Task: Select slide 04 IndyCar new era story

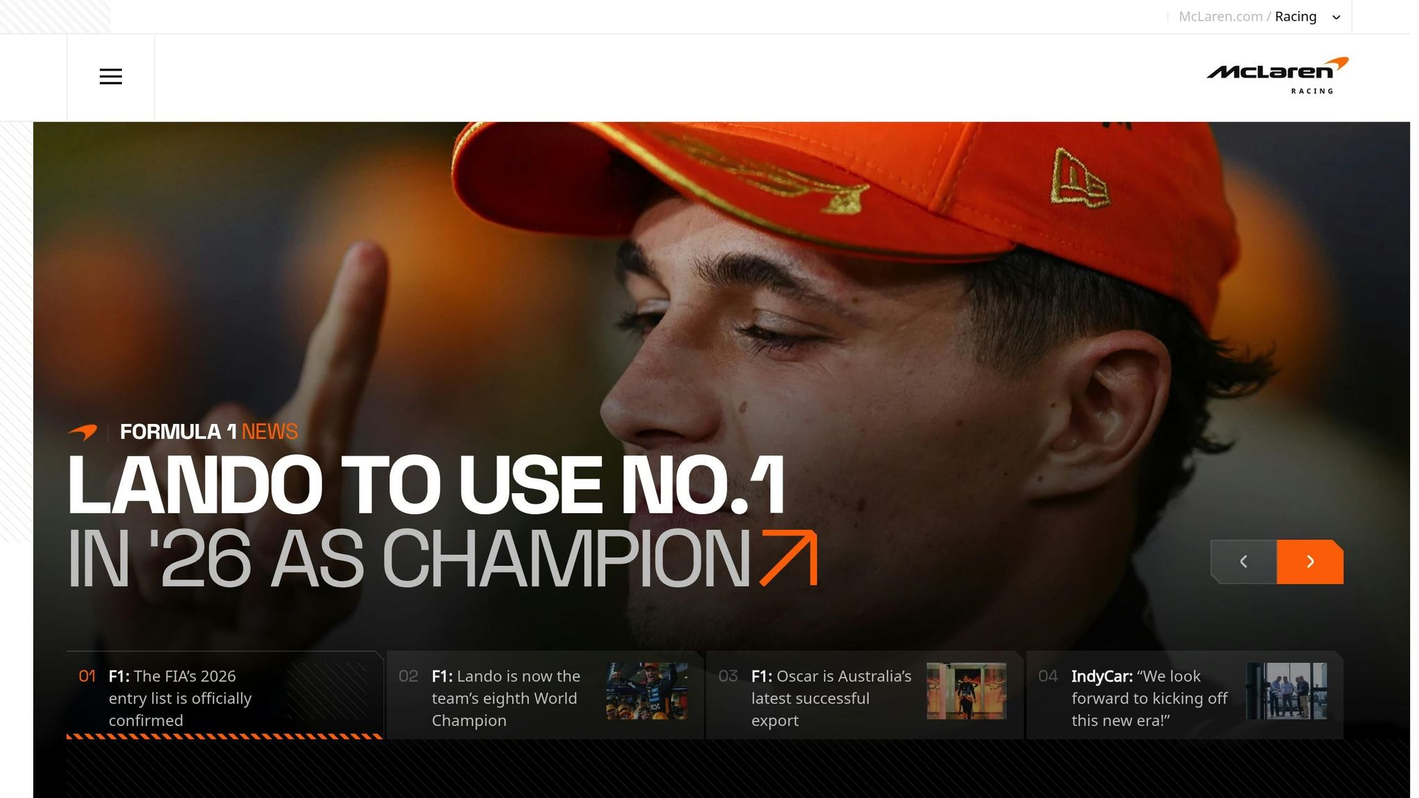Action: [x=1185, y=695]
